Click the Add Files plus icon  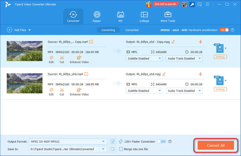click(10, 30)
